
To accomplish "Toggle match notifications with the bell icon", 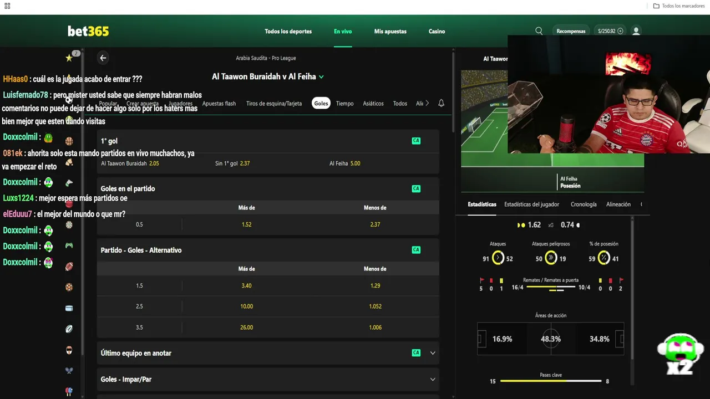I will [441, 103].
